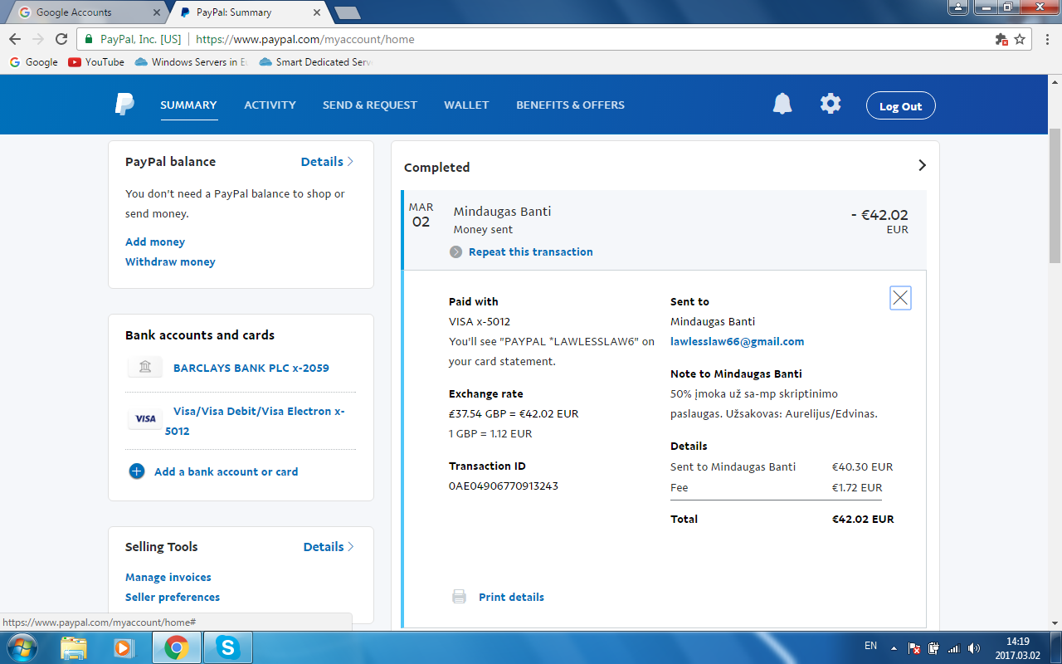Image resolution: width=1062 pixels, height=664 pixels.
Task: Expand Completed section chevron
Action: (x=922, y=166)
